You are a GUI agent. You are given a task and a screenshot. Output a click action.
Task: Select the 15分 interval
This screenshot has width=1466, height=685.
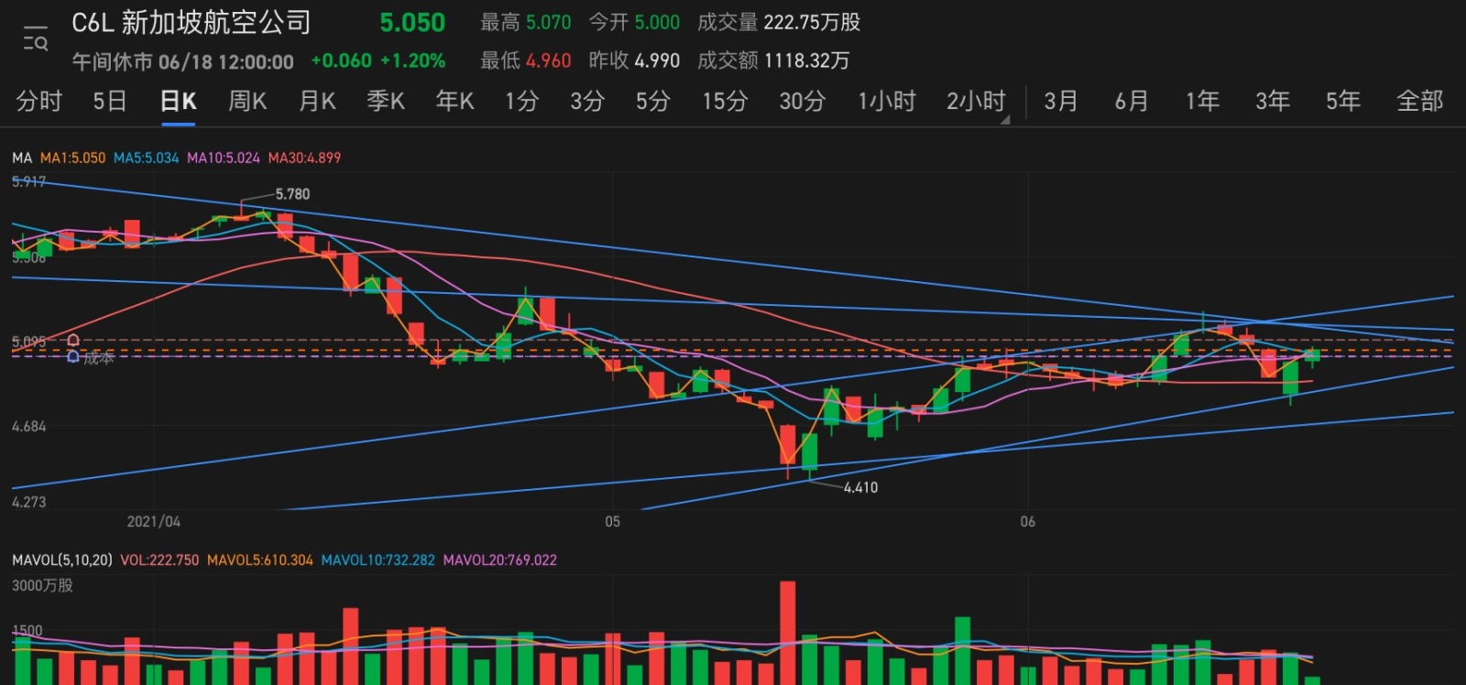click(x=725, y=101)
